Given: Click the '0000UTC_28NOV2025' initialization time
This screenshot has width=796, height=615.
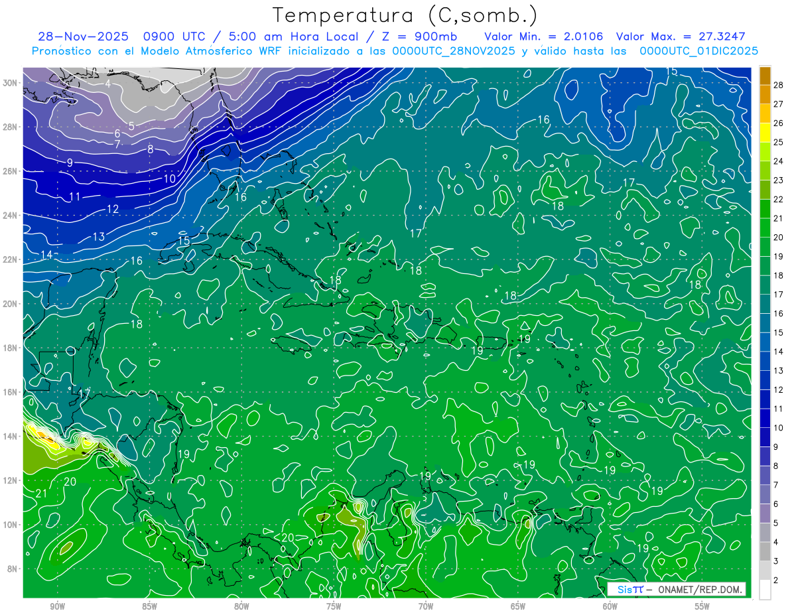Looking at the screenshot, I should [454, 51].
